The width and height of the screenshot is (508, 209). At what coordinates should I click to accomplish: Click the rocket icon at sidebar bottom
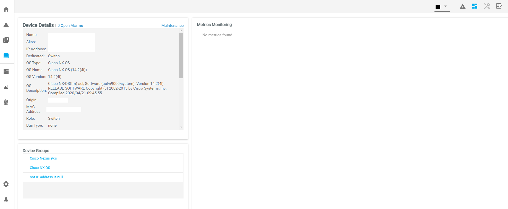6,199
